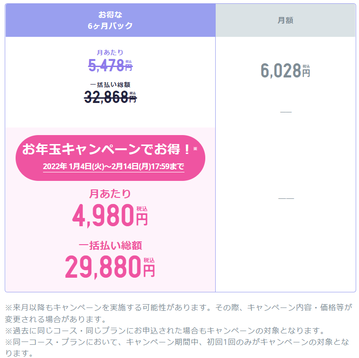The width and height of the screenshot is (359, 358).
Task: Click the 税込 tag beside 29,880円
Action: [x=149, y=260]
